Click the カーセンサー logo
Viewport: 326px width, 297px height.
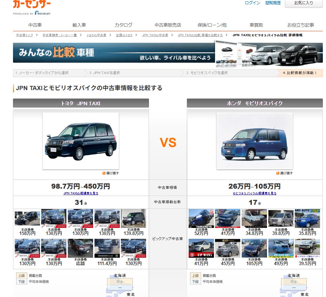tap(32, 4)
